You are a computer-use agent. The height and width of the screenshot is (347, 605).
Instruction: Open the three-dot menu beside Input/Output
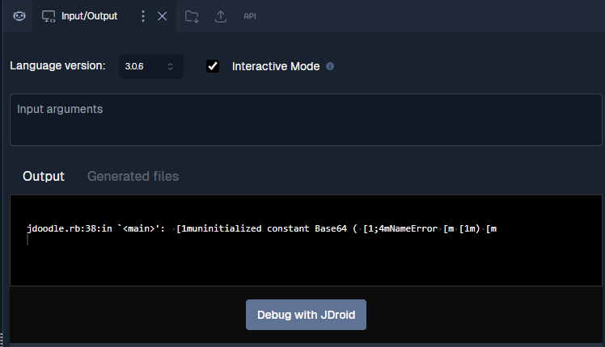click(x=143, y=16)
